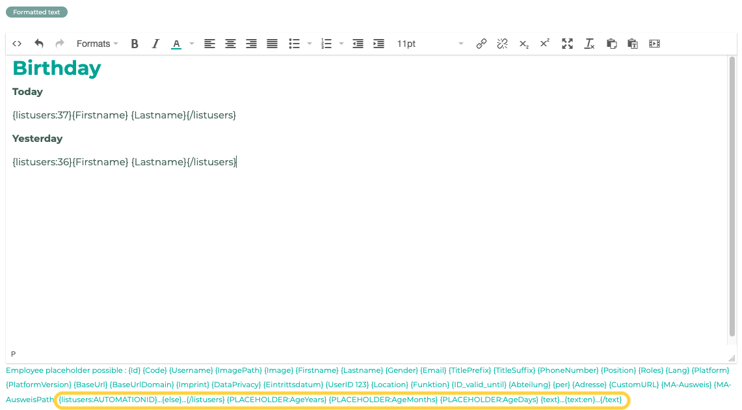
Task: Click the {Username} placeholder
Action: pyautogui.click(x=191, y=370)
